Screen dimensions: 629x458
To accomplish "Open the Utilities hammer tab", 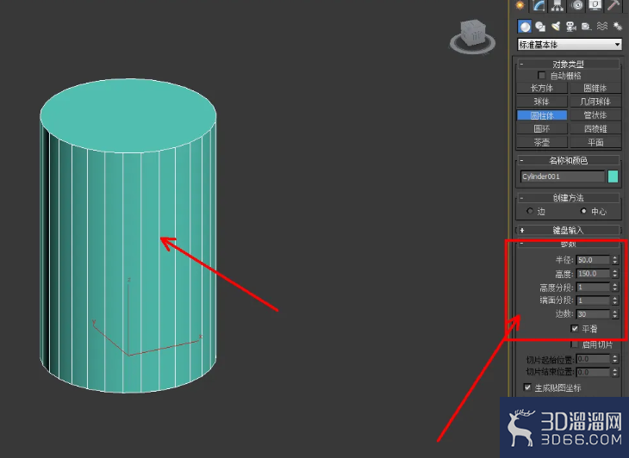I will coord(613,5).
